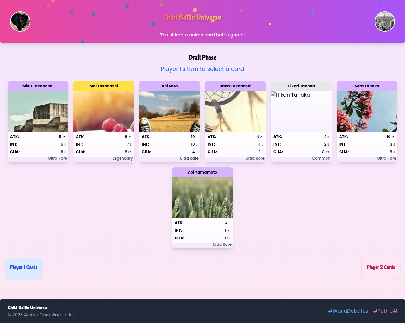Image resolution: width=405 pixels, height=323 pixels.
Task: Click Sora Tanaka's ATK scissors icon
Action: coord(393,137)
